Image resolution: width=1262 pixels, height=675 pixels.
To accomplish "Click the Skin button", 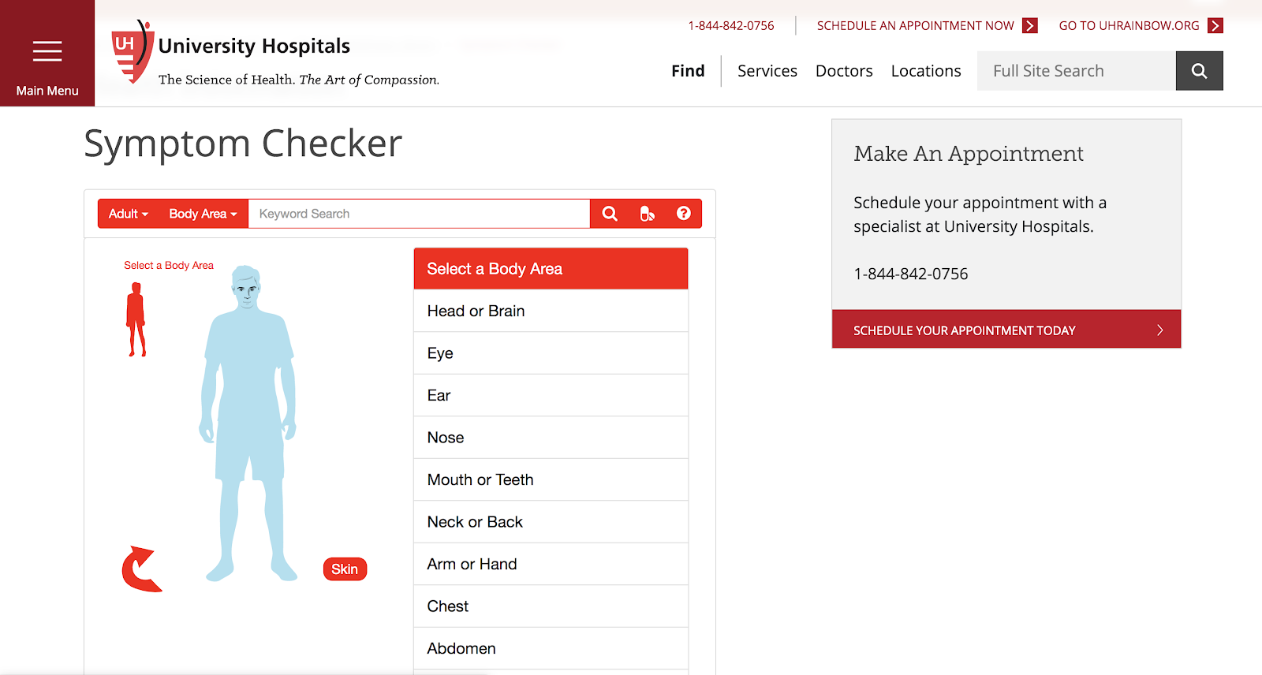I will [x=345, y=569].
